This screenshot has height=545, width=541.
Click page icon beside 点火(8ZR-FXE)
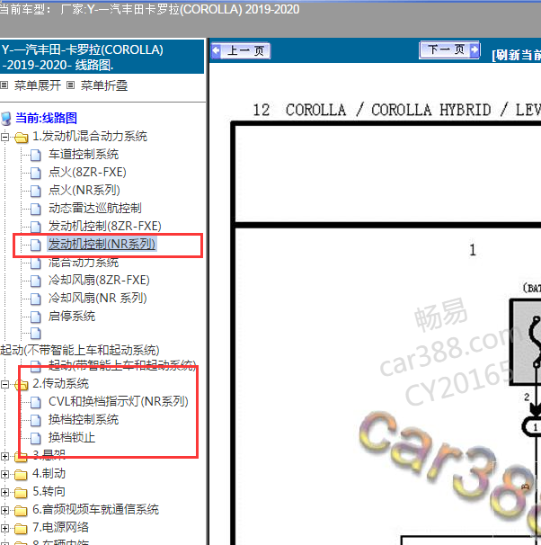coord(35,173)
